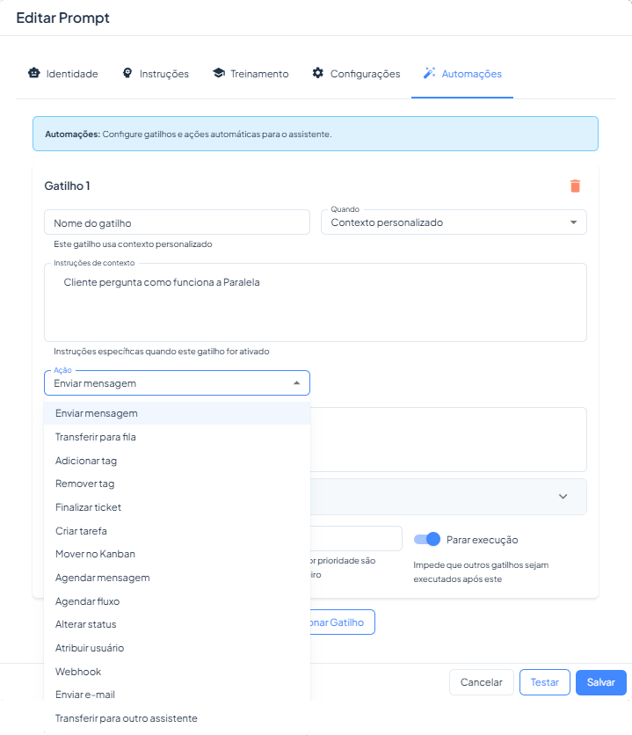The width and height of the screenshot is (632, 735).
Task: Click the Editar Prompt title
Action: 62,18
